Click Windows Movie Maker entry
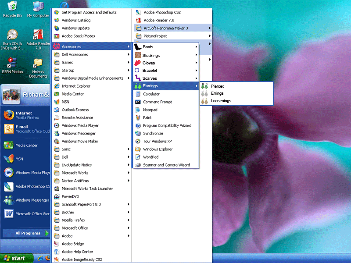 [91, 141]
